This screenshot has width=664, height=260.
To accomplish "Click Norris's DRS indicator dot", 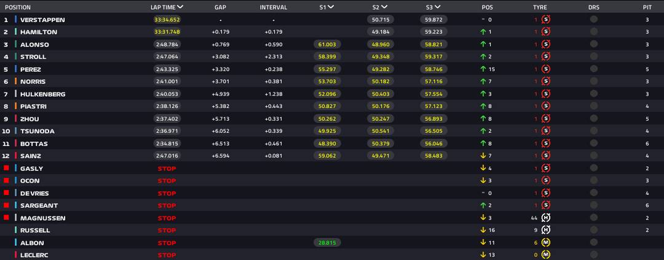I will point(594,82).
